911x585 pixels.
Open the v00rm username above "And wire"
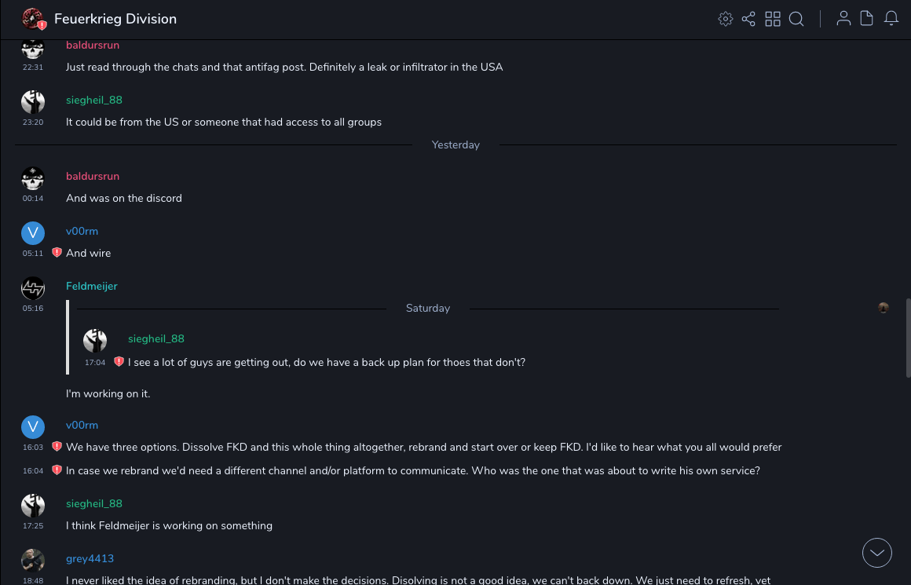pyautogui.click(x=82, y=231)
